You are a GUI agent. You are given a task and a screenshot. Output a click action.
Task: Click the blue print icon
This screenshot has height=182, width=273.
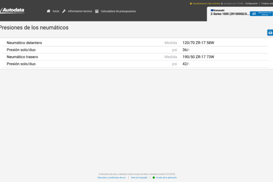[x=270, y=32]
